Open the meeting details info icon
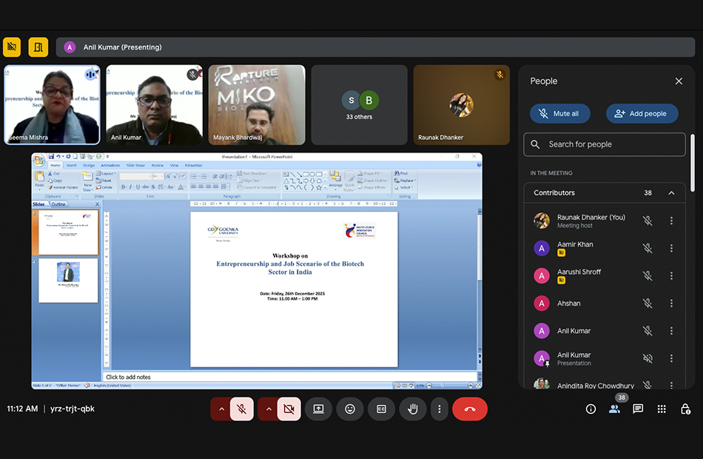 (x=591, y=409)
